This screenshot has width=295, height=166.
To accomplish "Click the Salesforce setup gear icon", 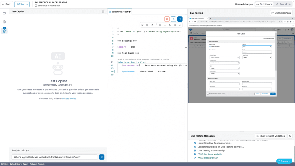I will coord(285,30).
